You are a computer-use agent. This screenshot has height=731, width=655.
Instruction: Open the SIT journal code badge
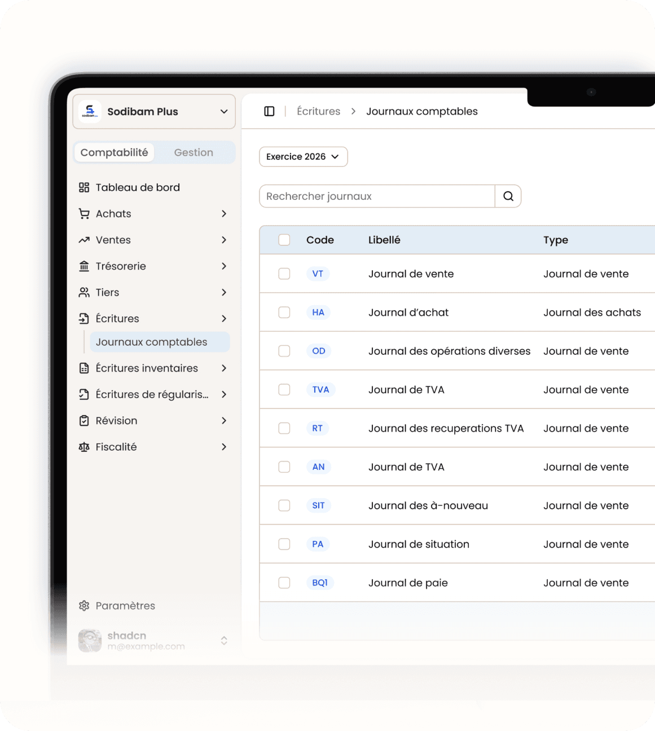[x=319, y=505]
